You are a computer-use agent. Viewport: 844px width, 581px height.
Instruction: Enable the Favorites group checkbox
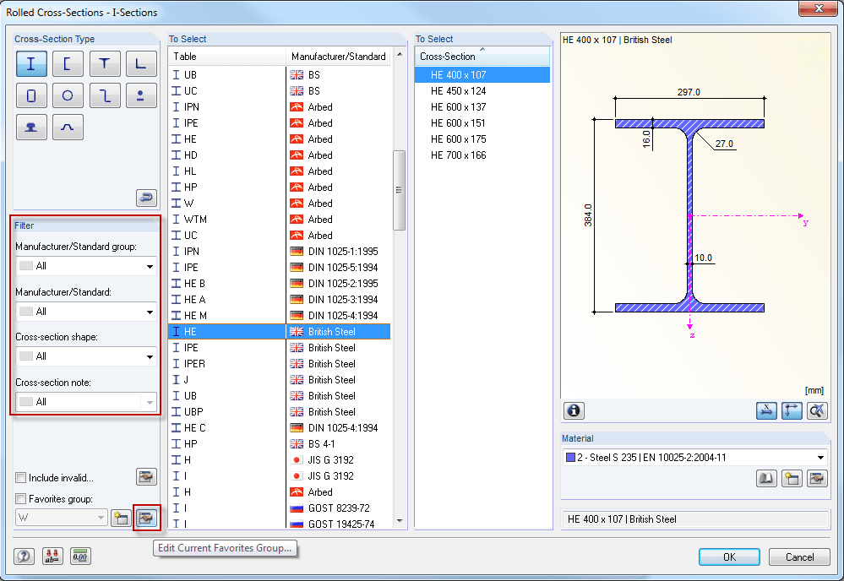(x=23, y=497)
